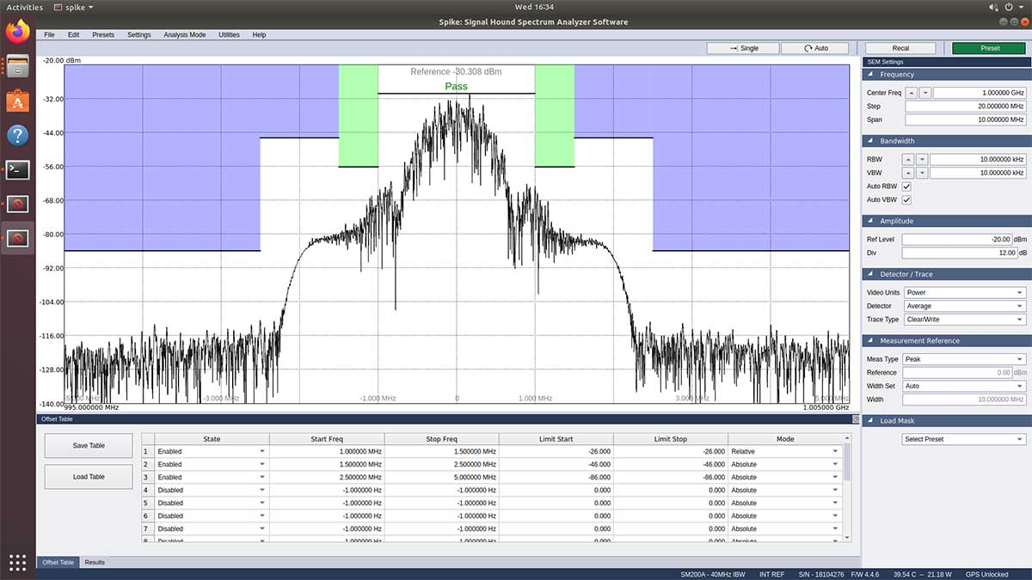Screen dimensions: 1032x580
Task: Open Firefox from the dock
Action: (x=17, y=33)
